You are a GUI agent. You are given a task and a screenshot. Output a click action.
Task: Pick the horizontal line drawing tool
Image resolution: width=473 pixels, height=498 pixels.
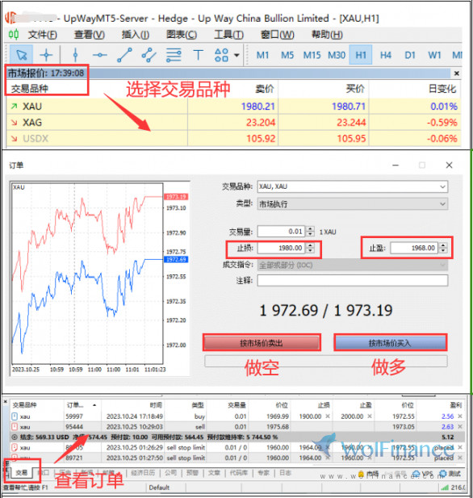coord(100,55)
